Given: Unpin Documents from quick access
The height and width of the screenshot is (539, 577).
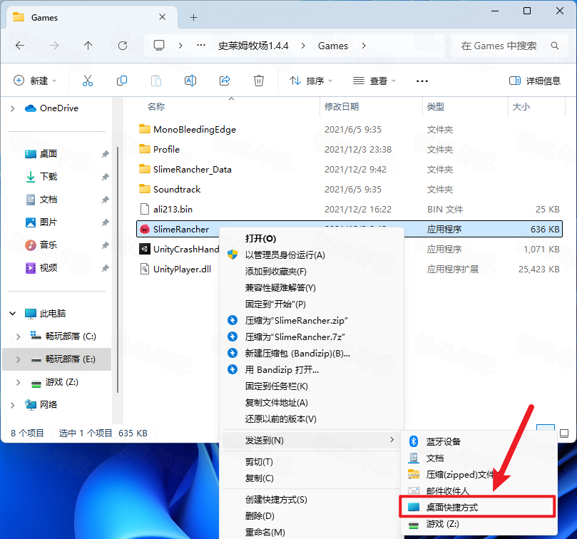Looking at the screenshot, I should click(x=106, y=200).
